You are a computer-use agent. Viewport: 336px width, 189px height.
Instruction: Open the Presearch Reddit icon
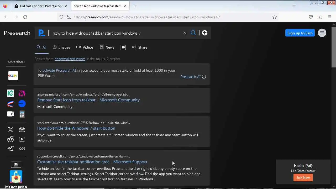[10, 139]
